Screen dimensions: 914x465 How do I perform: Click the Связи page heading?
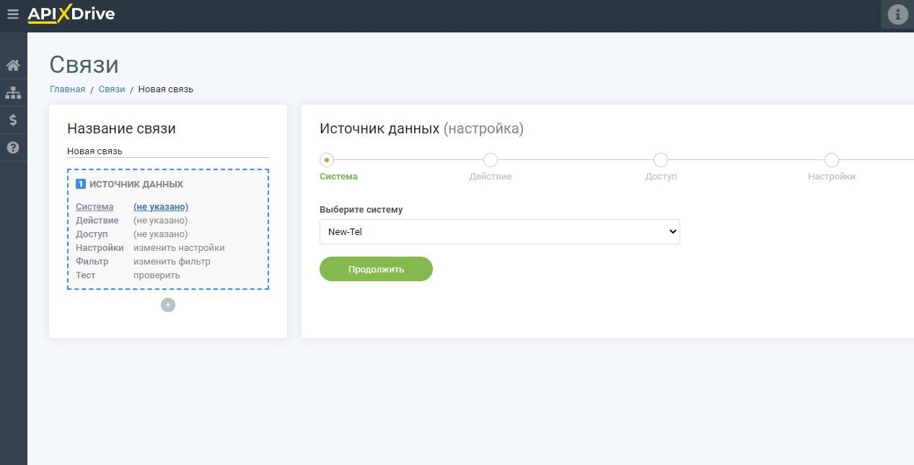coord(84,65)
